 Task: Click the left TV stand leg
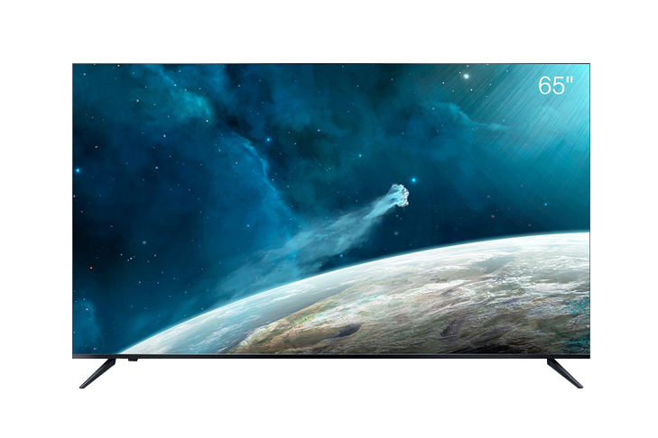coord(97,372)
